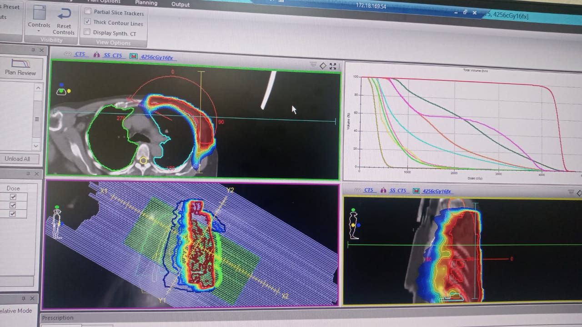Image resolution: width=582 pixels, height=327 pixels.
Task: Click the Reset Controls arrow icon
Action: [x=64, y=14]
